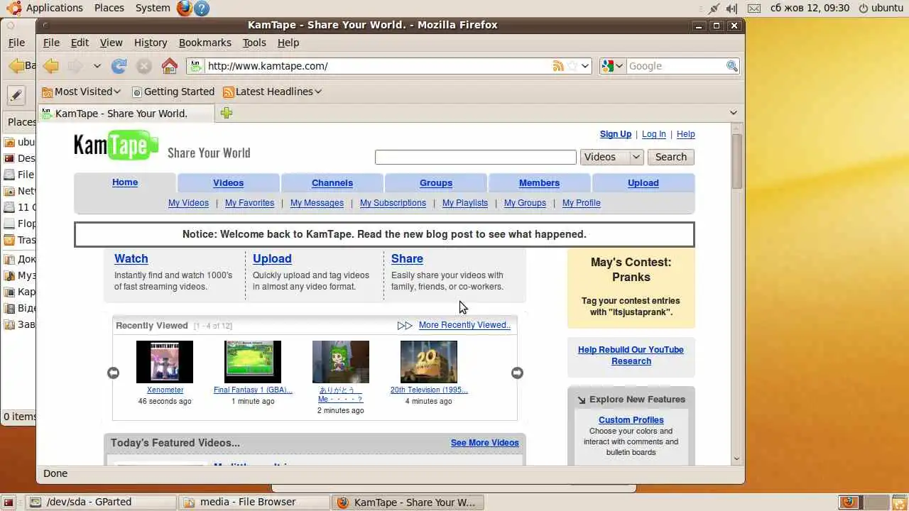The width and height of the screenshot is (909, 511).
Task: Open the Bookmarks menu
Action: tap(205, 43)
